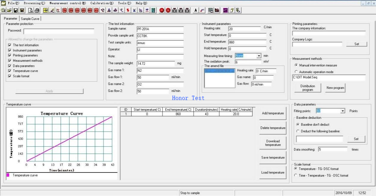The image size is (376, 196).
Task: Select Manual intervention measure radio button
Action: tap(296, 65)
